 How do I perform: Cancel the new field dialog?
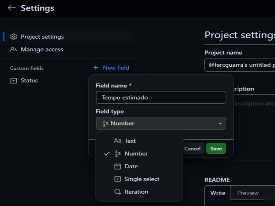point(192,148)
